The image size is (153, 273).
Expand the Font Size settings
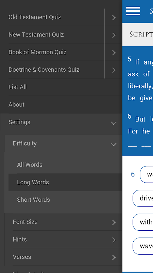(x=67, y=222)
